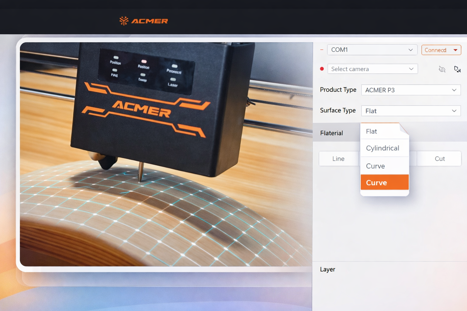Screen dimensions: 467x311
Task: Toggle the crossed-out eye camera visibility icon
Action: [x=442, y=69]
